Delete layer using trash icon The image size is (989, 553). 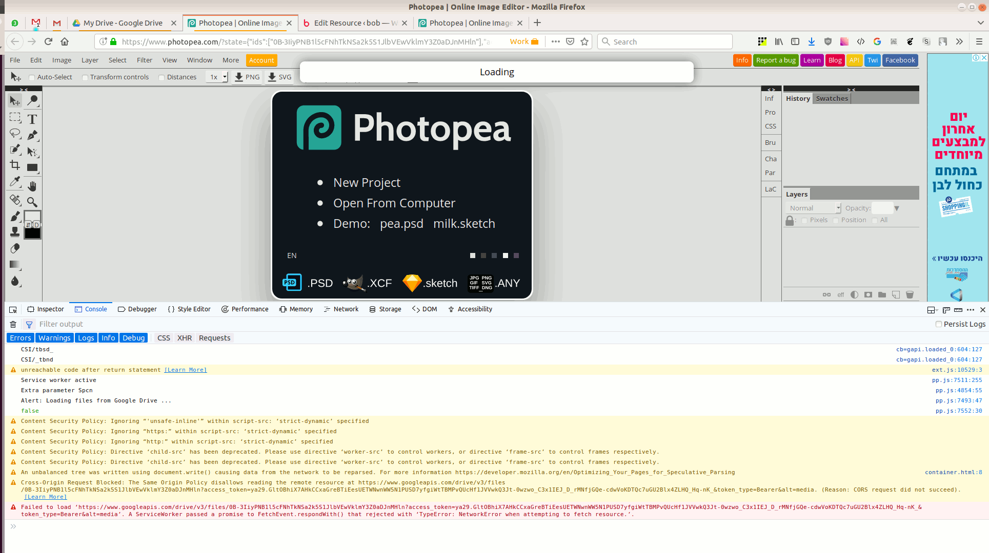click(910, 294)
